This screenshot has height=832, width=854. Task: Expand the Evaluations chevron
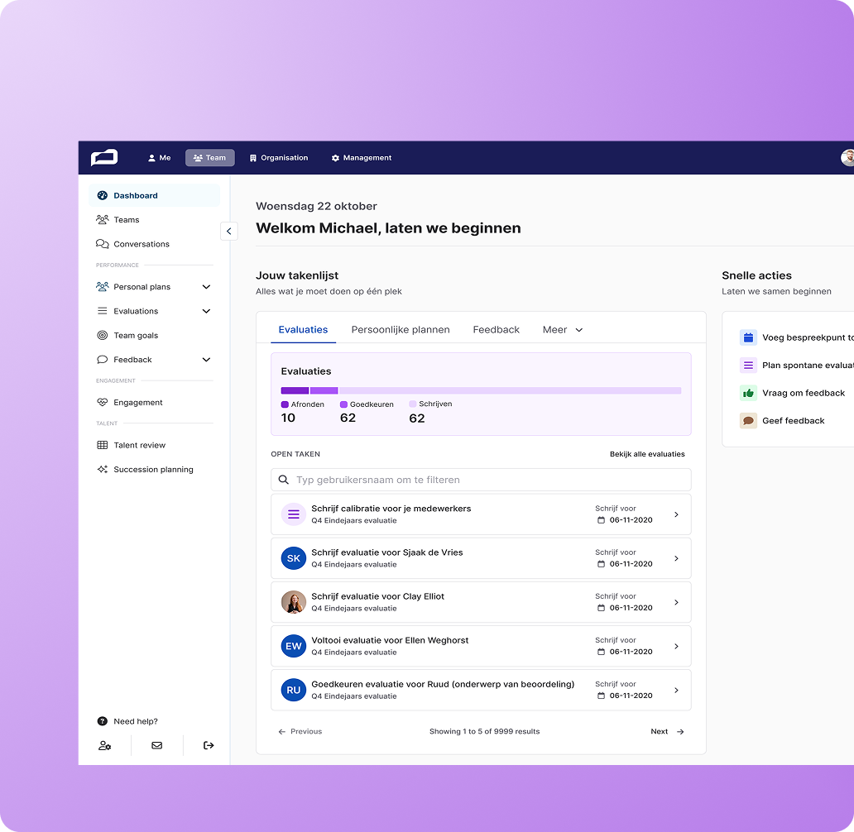[x=206, y=311]
